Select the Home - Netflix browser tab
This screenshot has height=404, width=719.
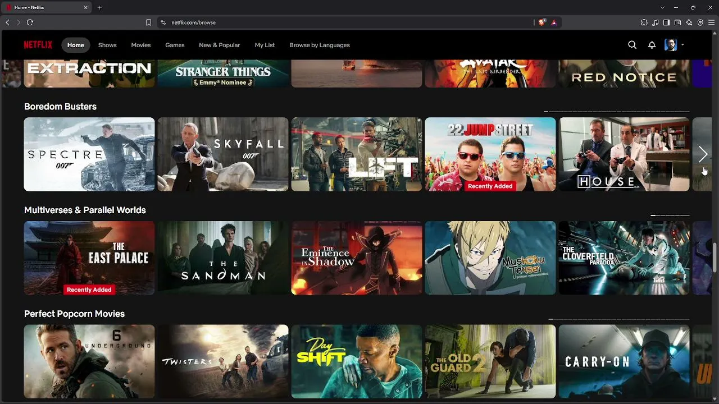[47, 7]
